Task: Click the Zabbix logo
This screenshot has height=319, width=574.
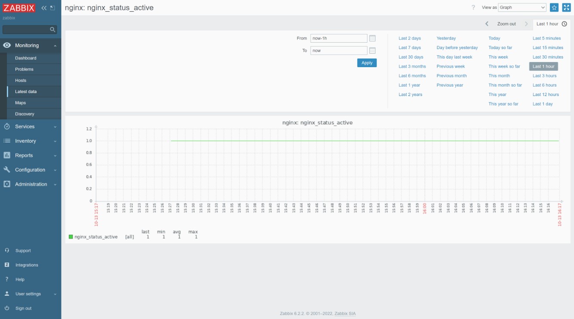Action: point(19,8)
